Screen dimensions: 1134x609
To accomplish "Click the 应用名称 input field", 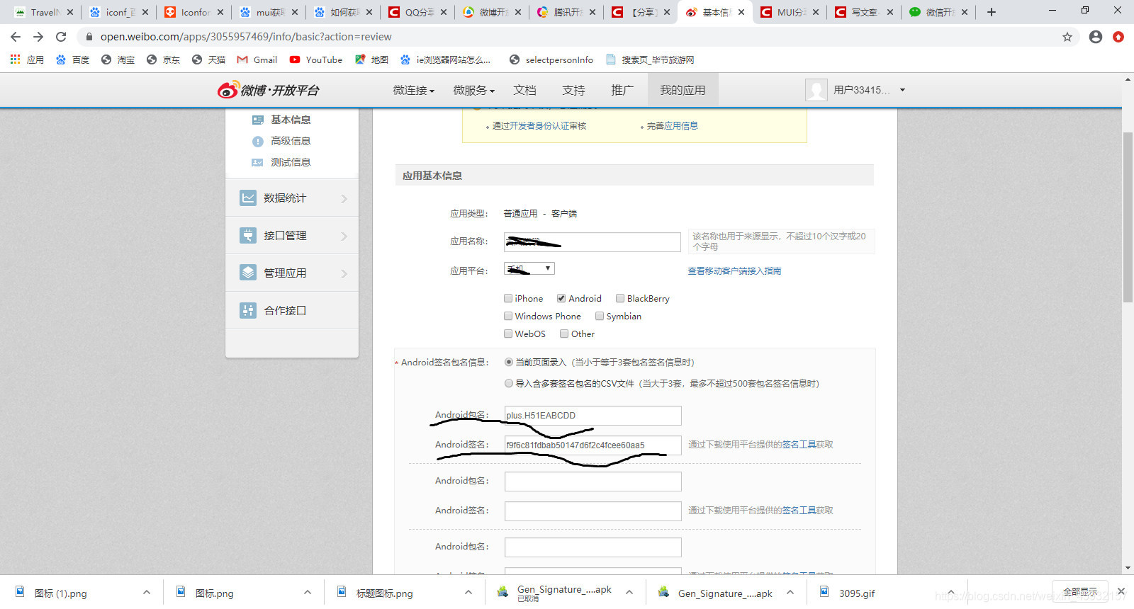I will pyautogui.click(x=593, y=242).
